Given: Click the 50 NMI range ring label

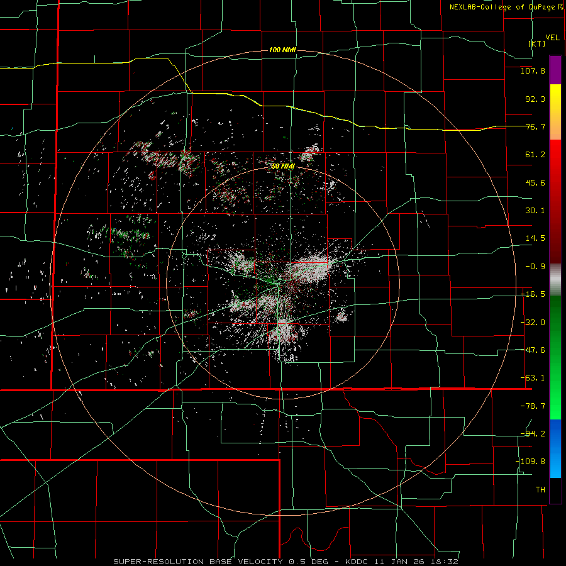Looking at the screenshot, I should [x=283, y=166].
